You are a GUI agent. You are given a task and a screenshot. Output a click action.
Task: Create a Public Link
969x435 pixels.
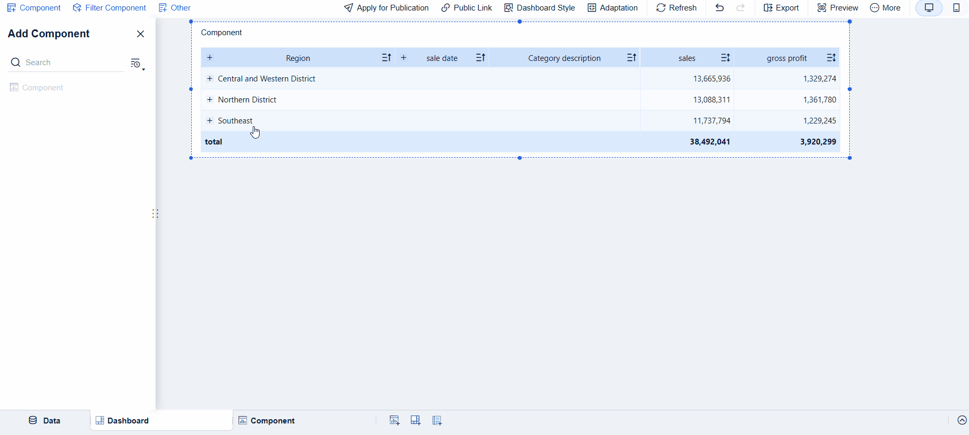pyautogui.click(x=467, y=8)
